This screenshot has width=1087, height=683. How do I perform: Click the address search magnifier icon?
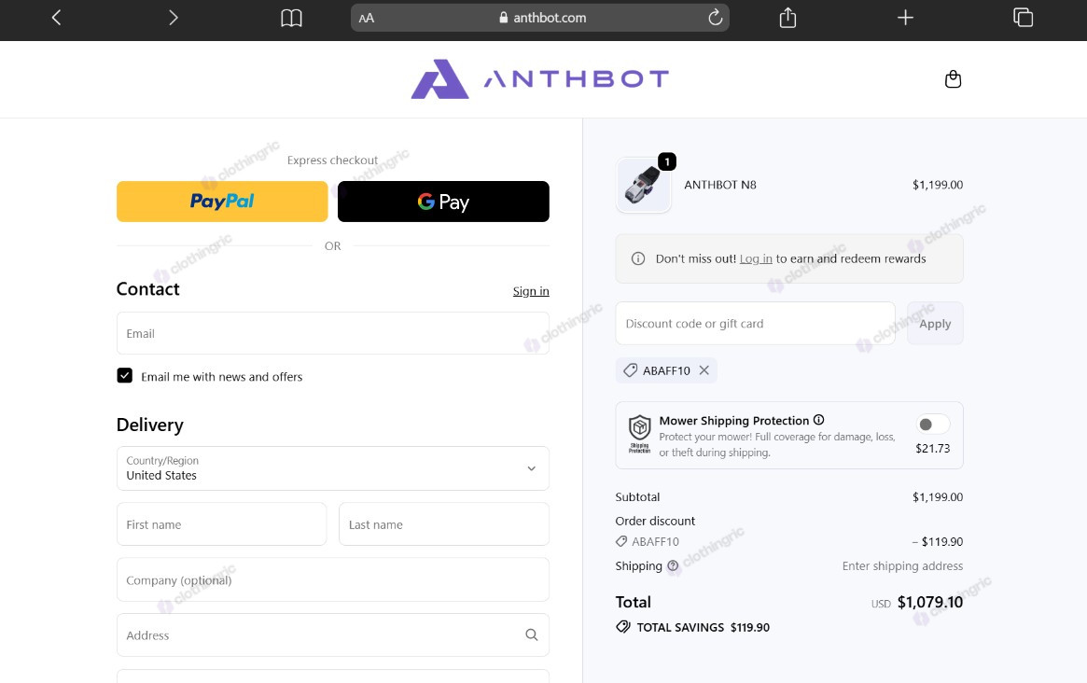click(x=532, y=635)
